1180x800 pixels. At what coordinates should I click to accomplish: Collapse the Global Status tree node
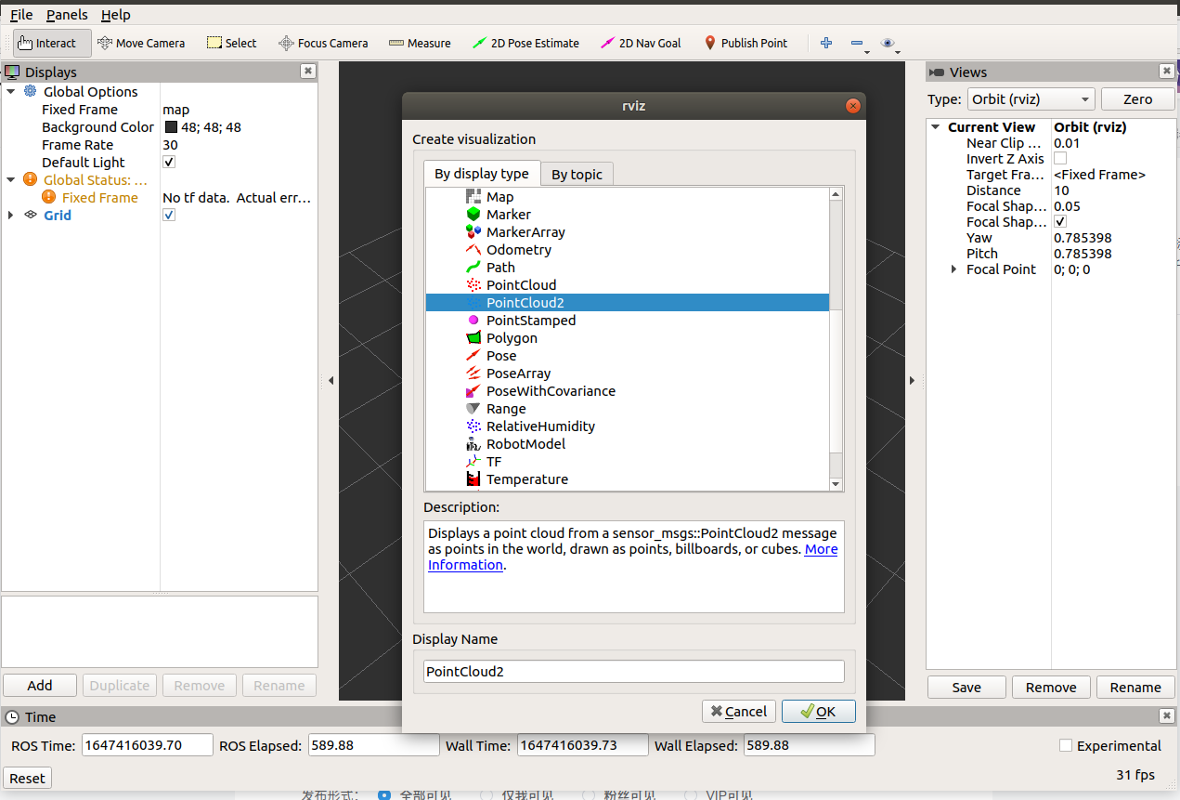(x=11, y=180)
